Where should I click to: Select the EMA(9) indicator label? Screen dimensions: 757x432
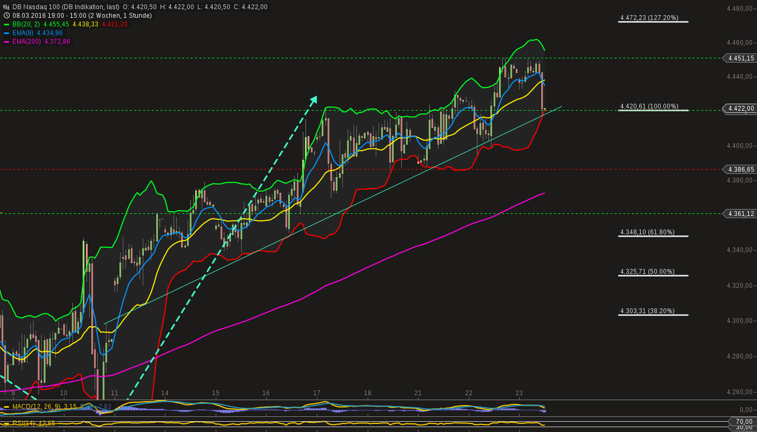coord(23,33)
